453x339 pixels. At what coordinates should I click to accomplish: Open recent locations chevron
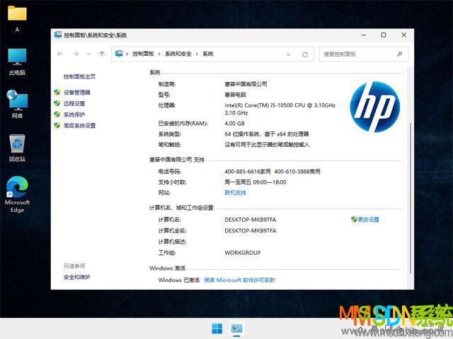tap(89, 54)
